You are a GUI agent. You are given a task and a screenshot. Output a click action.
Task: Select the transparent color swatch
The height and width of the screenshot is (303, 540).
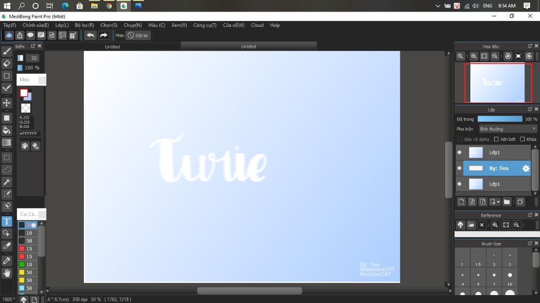[25, 108]
